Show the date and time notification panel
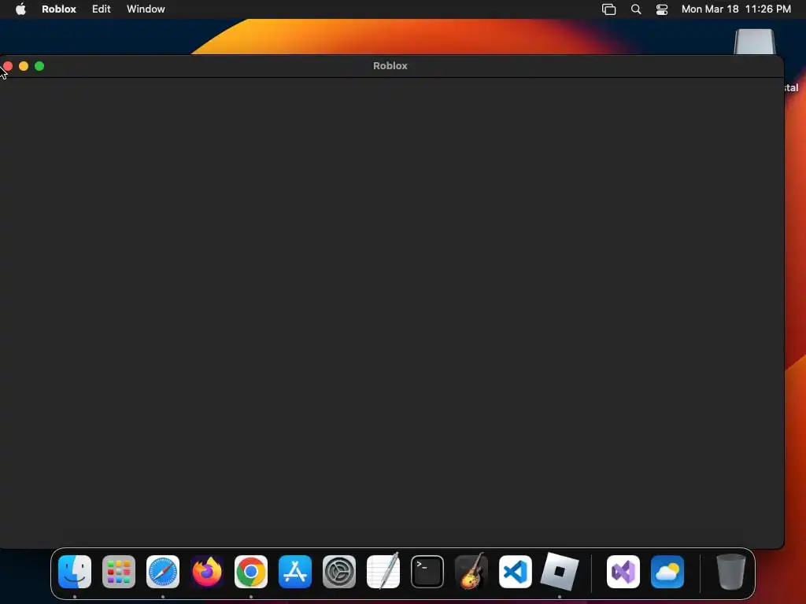The width and height of the screenshot is (806, 604). pyautogui.click(x=736, y=9)
